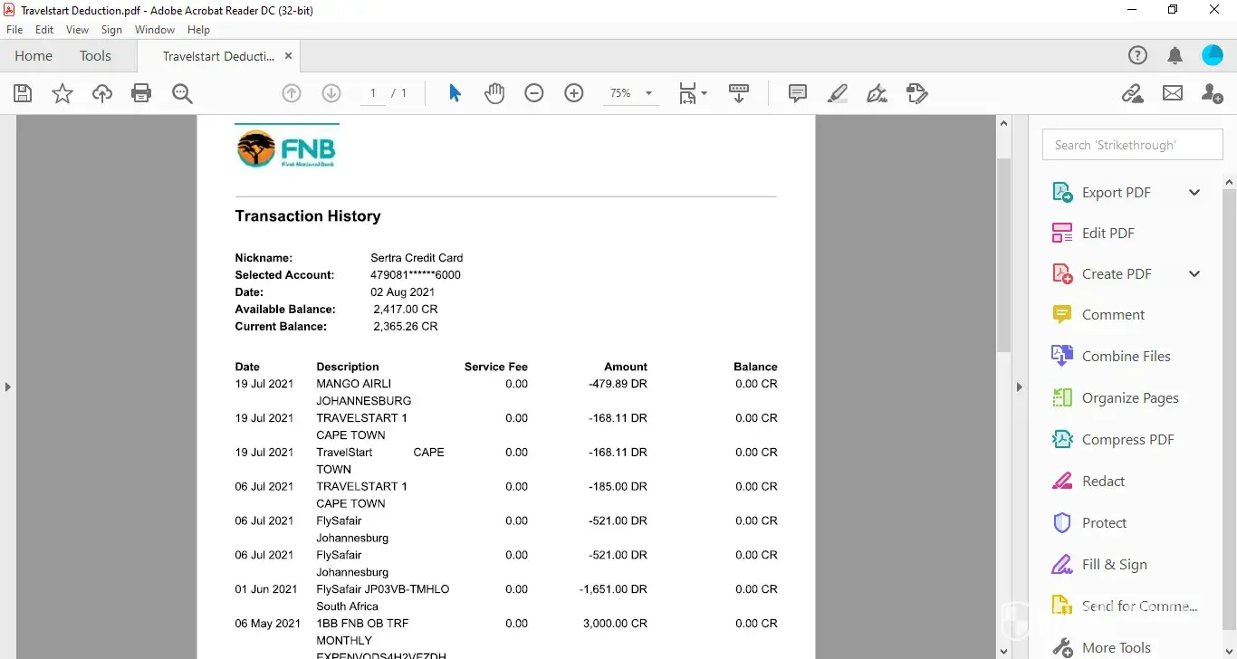
Task: Add file to starred bookmarks
Action: click(x=62, y=93)
